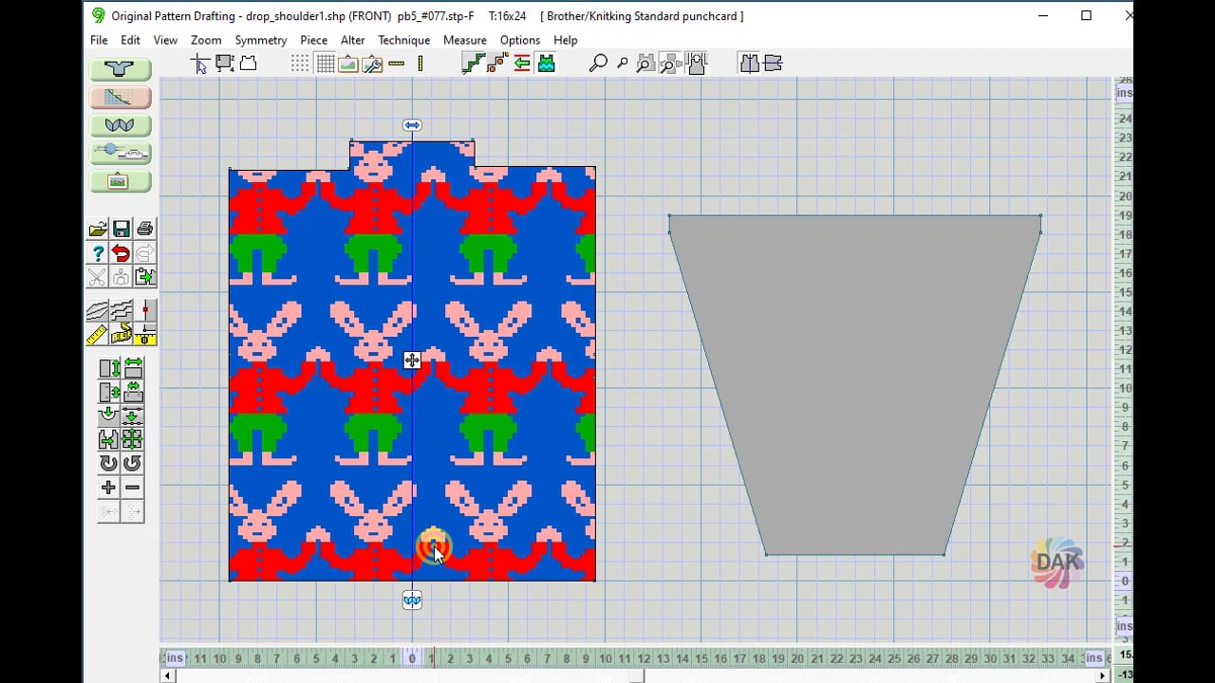Click the green sweater garment button

(x=121, y=69)
